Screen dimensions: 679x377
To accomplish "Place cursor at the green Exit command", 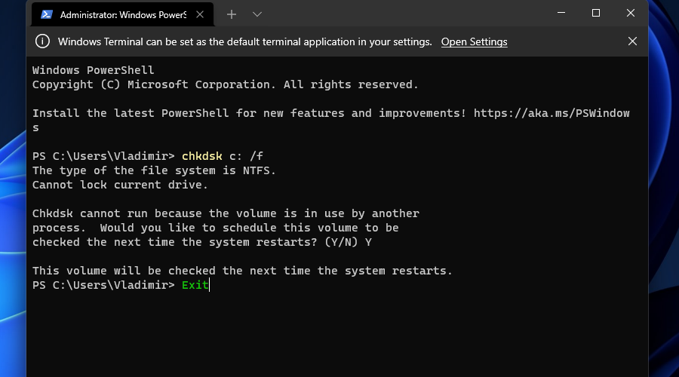I will tap(195, 285).
